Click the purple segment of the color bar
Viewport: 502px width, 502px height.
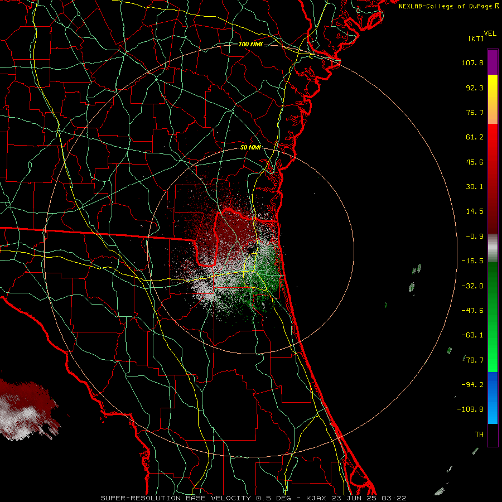tap(493, 62)
